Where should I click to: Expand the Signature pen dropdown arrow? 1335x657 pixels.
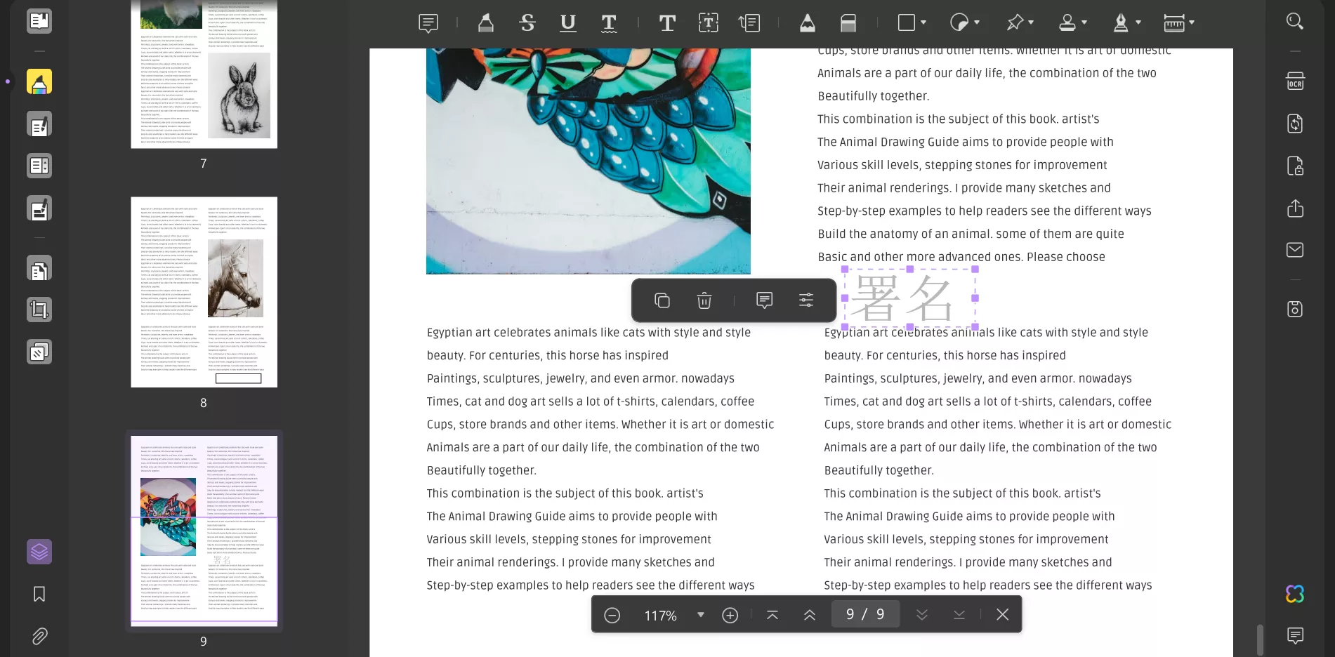1138,22
